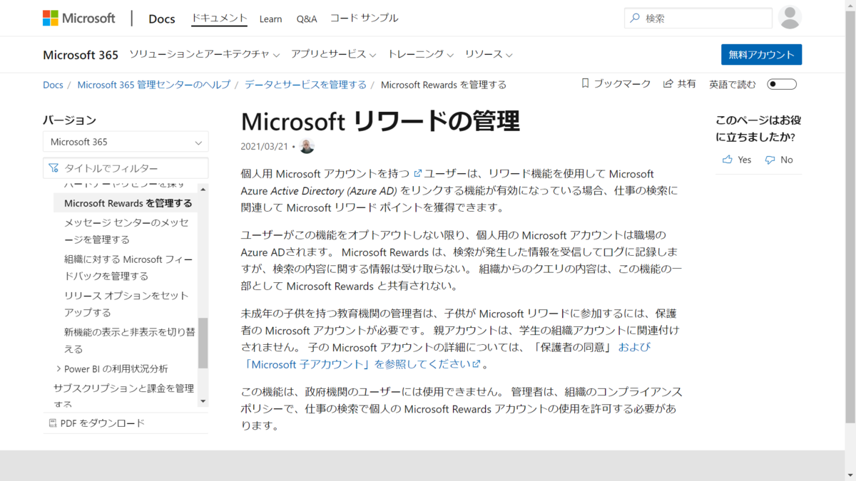856x481 pixels.
Task: Click the share icon
Action: [668, 83]
